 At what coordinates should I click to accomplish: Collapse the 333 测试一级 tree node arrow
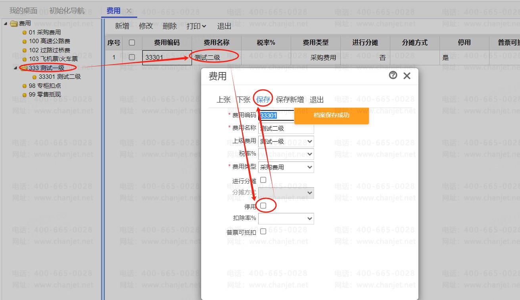[x=16, y=68]
